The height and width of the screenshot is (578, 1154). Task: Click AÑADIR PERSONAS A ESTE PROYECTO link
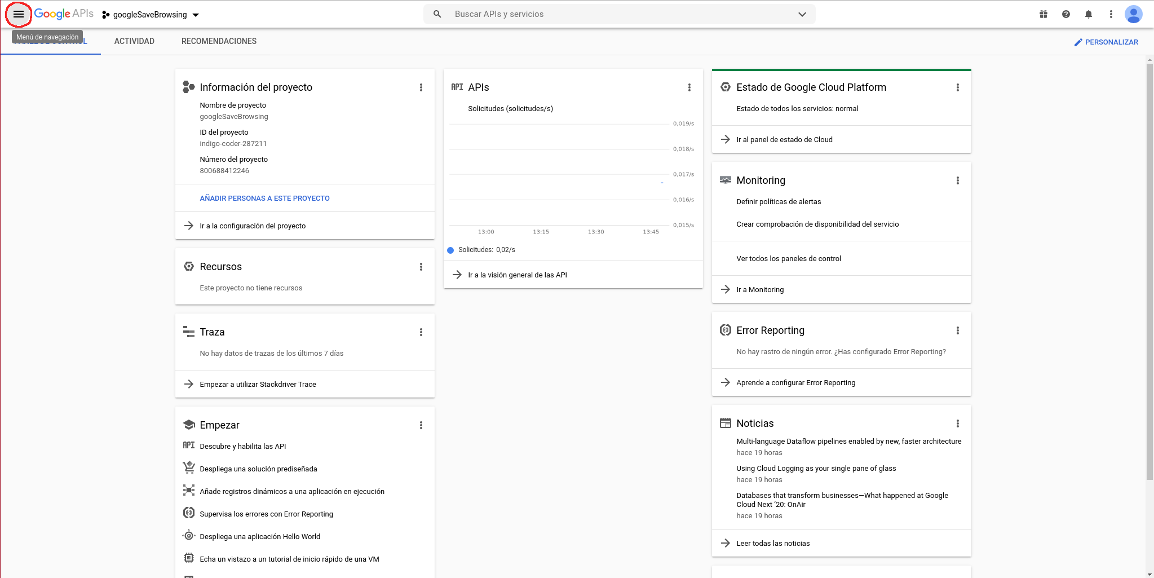pyautogui.click(x=264, y=198)
